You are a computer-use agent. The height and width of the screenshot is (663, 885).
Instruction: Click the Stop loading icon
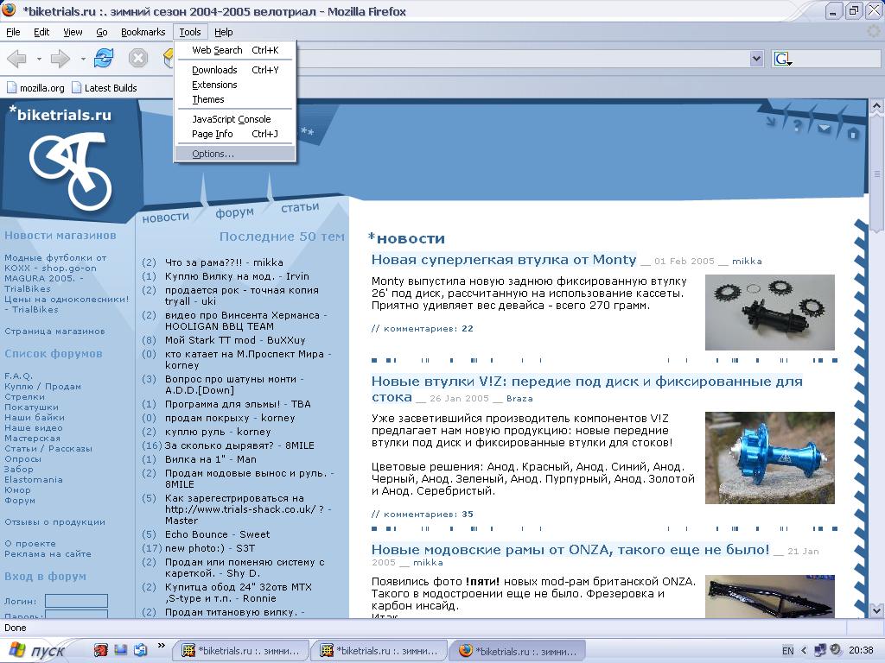[x=138, y=59]
